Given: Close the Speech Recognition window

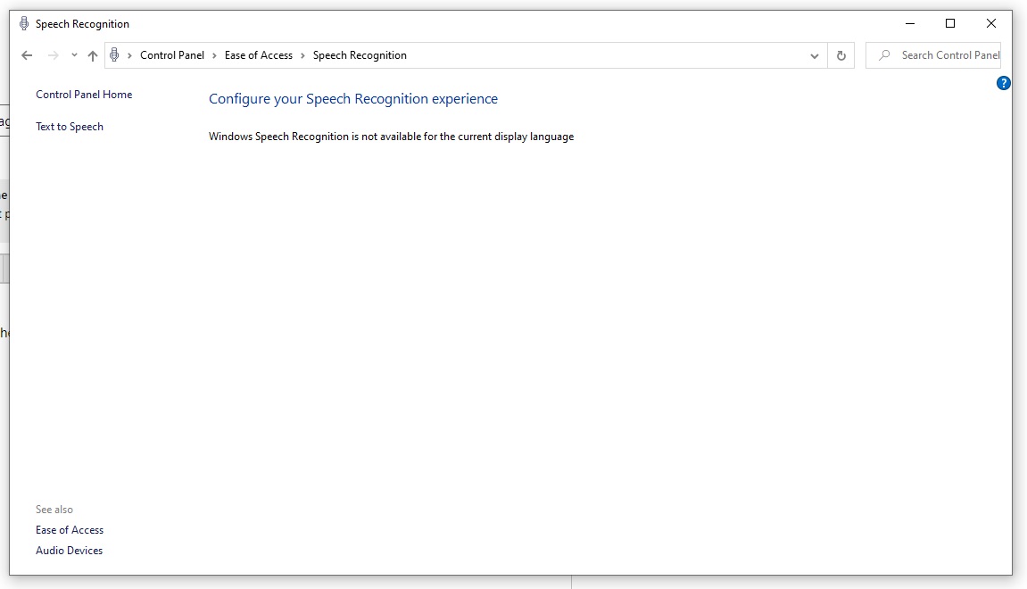Looking at the screenshot, I should click(x=991, y=23).
